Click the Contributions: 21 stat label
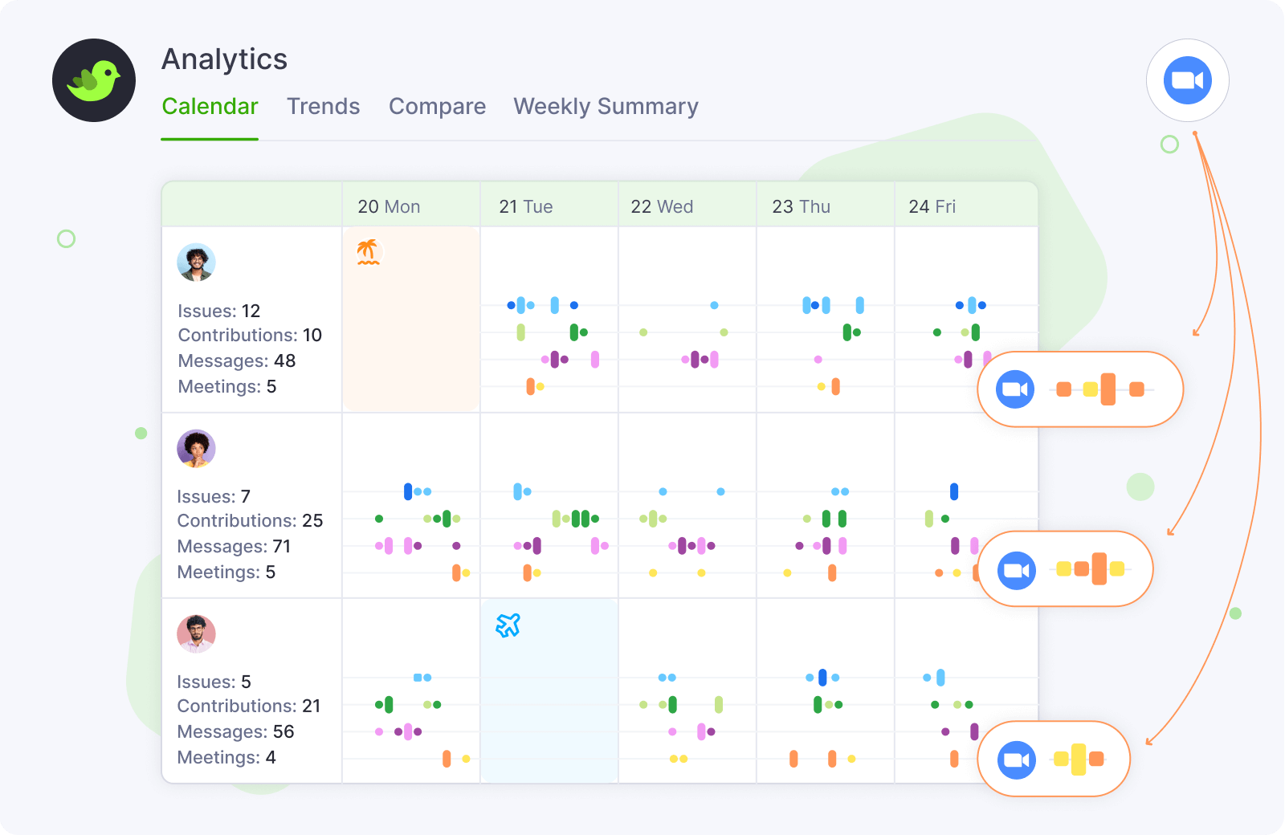The image size is (1285, 835). coord(248,707)
